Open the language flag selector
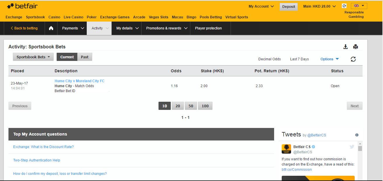Screen dimensions: 383x181 (359, 6)
